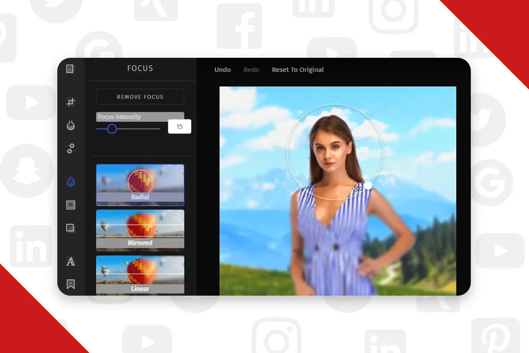
Task: Open the Filters flask tool
Action: [71, 126]
